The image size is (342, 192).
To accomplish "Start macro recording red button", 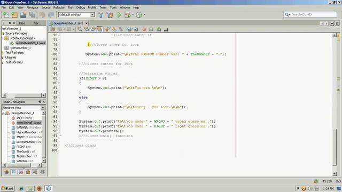I will click(x=144, y=29).
